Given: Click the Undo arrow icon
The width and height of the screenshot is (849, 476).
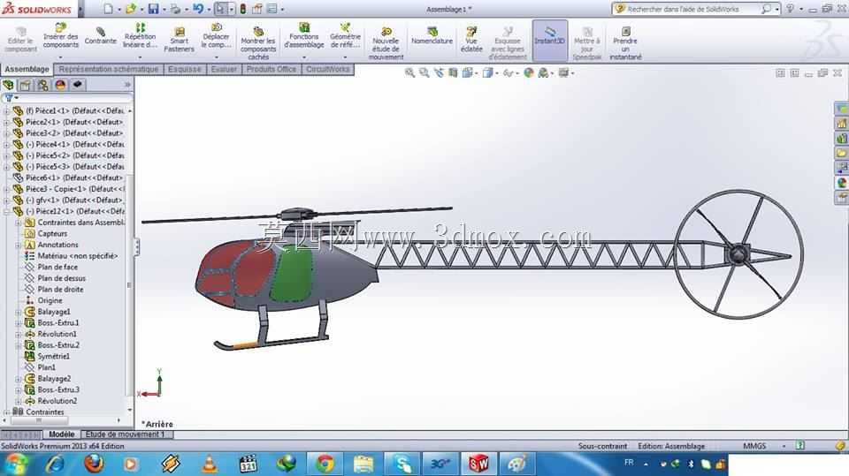Looking at the screenshot, I should point(198,9).
